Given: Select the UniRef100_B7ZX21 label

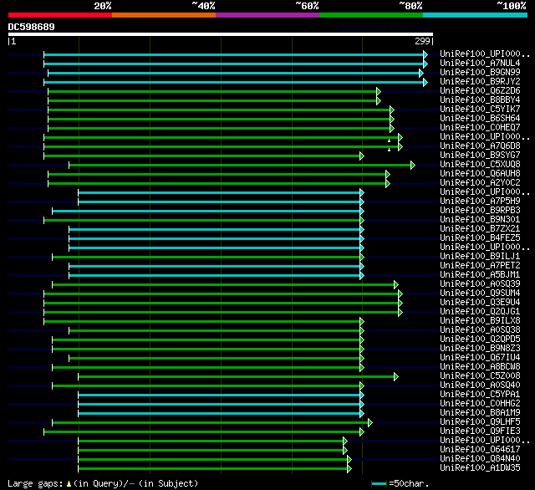Looking at the screenshot, I should 480,229.
